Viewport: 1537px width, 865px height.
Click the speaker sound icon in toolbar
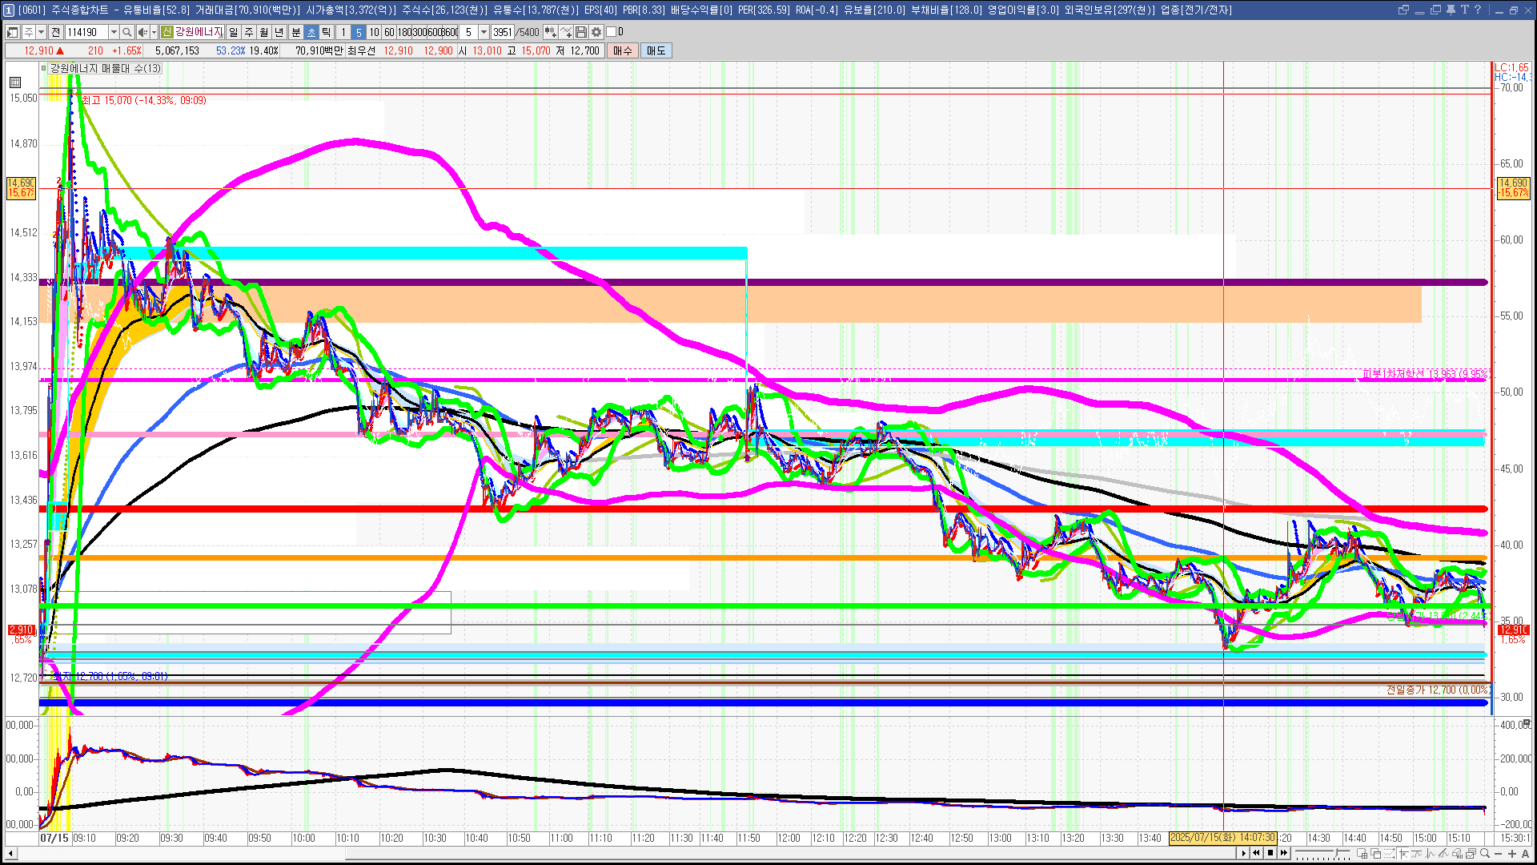coord(142,32)
